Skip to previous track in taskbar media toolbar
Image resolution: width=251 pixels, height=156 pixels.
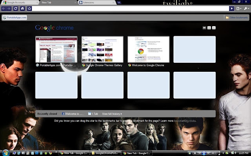click(x=199, y=153)
